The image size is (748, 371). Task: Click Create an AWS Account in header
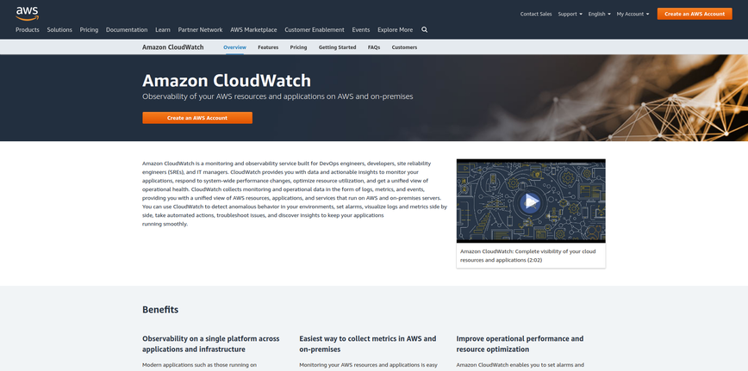[x=695, y=14]
